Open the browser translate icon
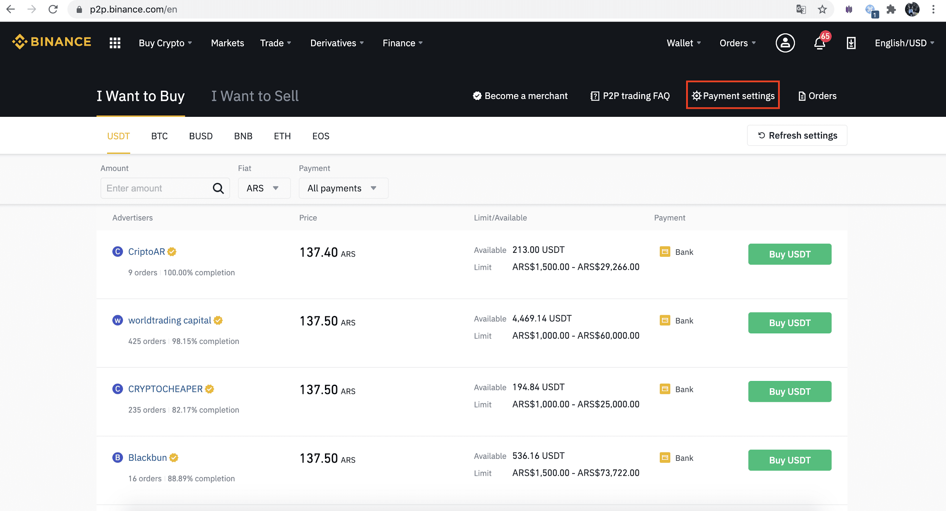This screenshot has width=946, height=511. (x=801, y=9)
